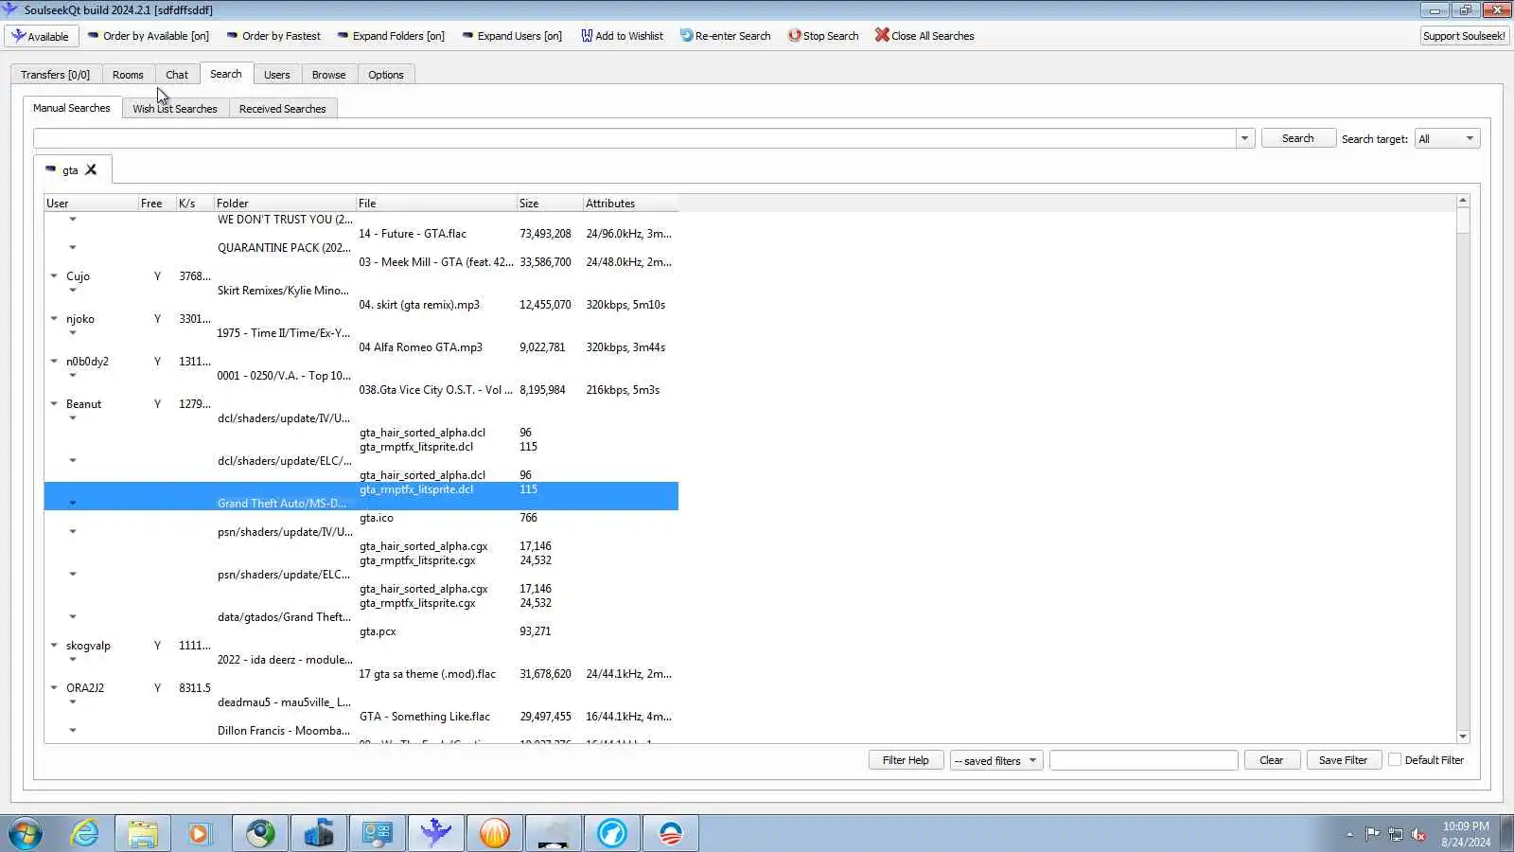1514x852 pixels.
Task: Sort results by the Size column
Action: pyautogui.click(x=550, y=204)
